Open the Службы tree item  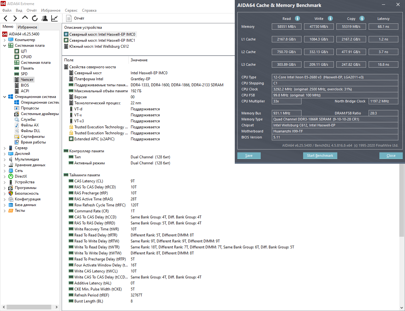[x=28, y=119]
